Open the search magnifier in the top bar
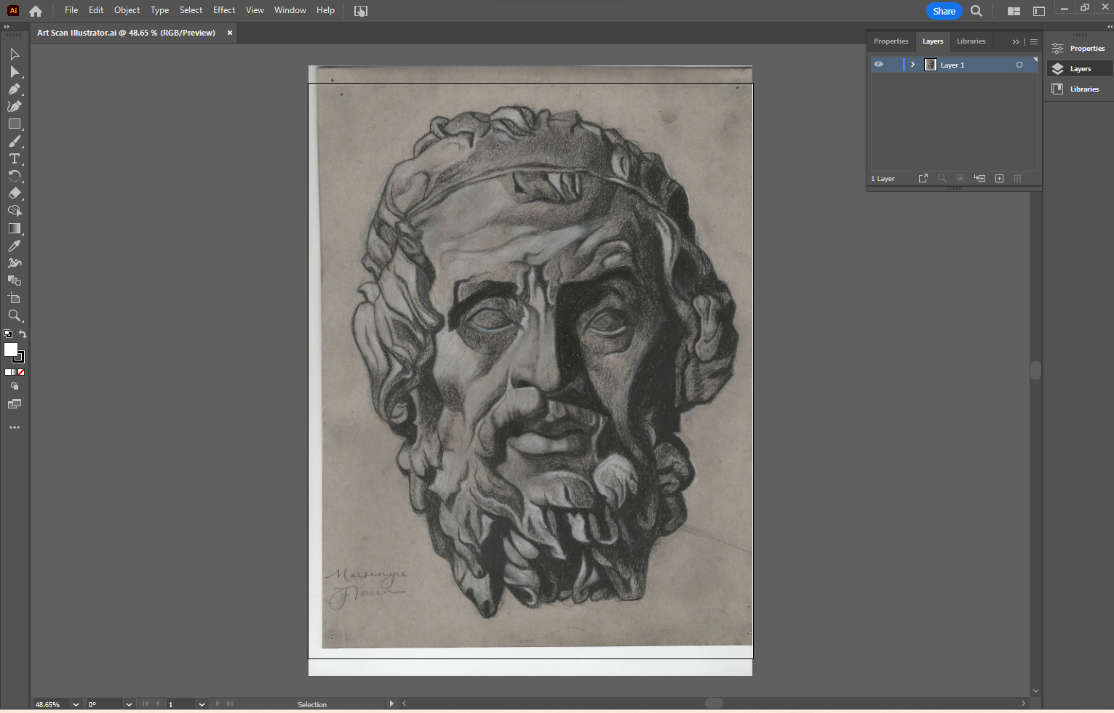Image resolution: width=1114 pixels, height=713 pixels. point(976,11)
